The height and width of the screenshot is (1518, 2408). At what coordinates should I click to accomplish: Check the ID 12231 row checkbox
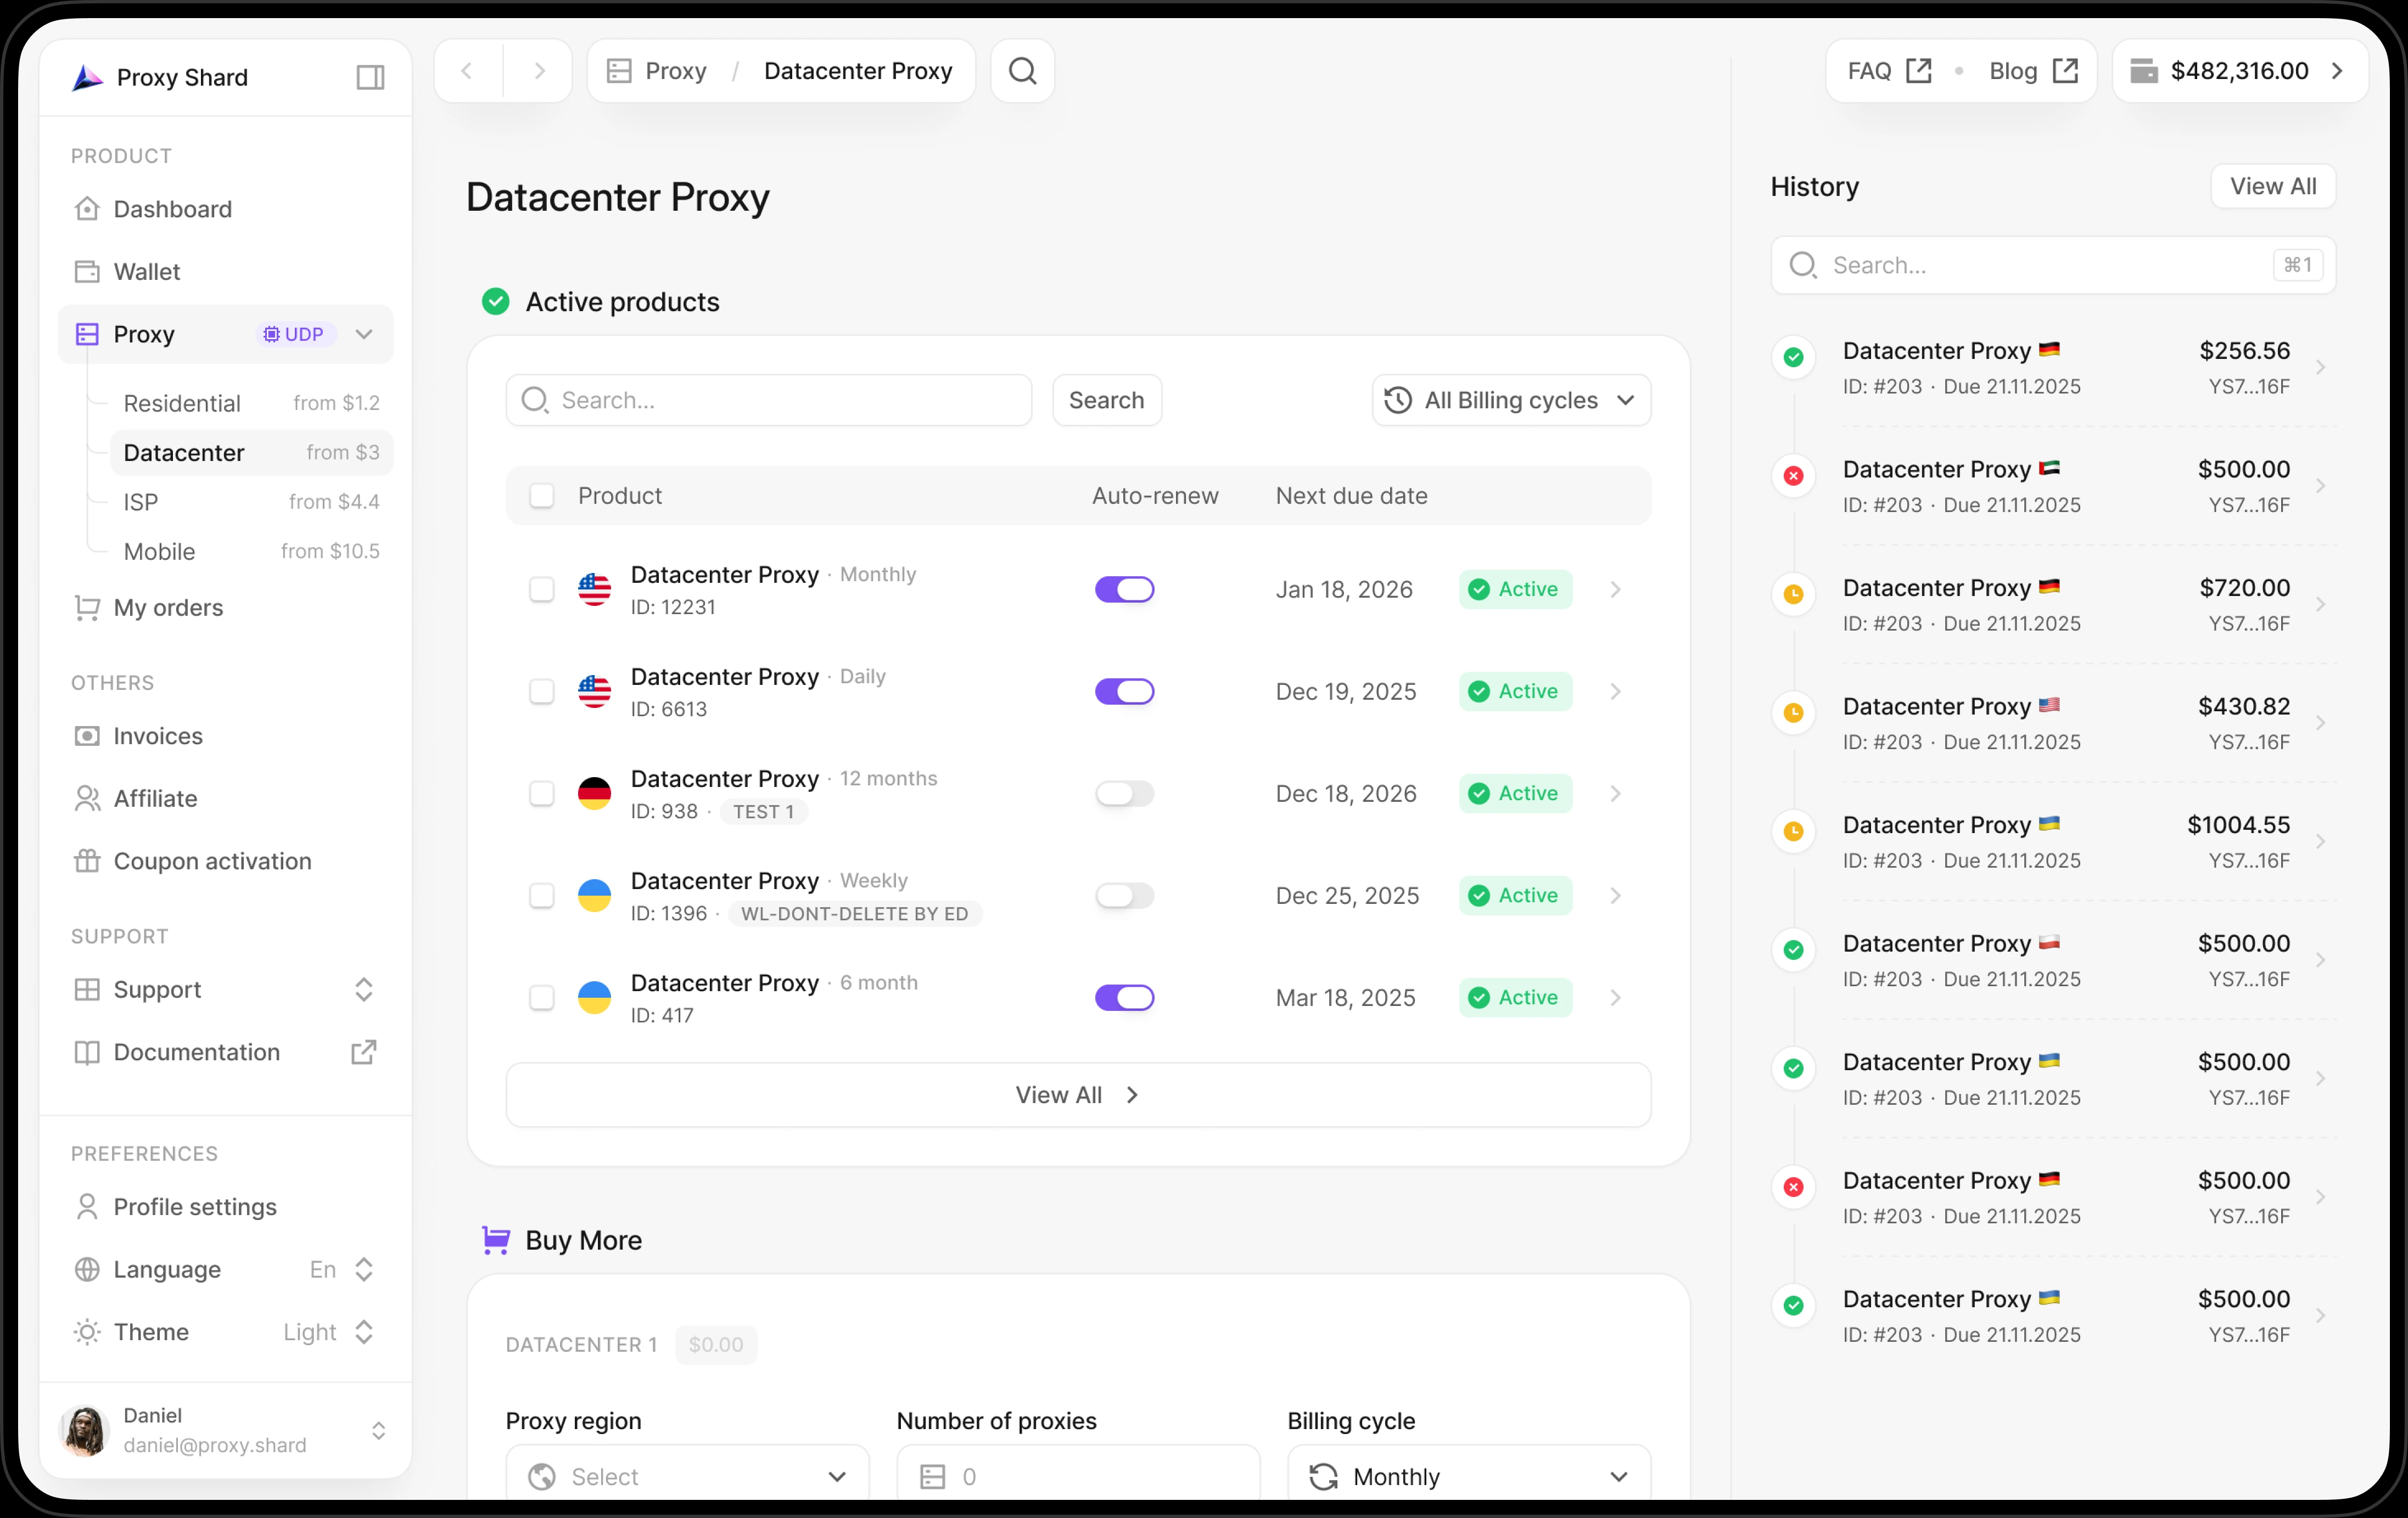click(x=541, y=589)
